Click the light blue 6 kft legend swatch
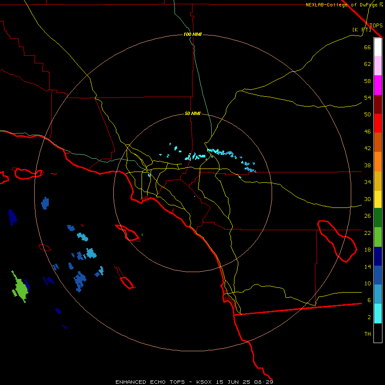The height and width of the screenshot is (385, 385). [378, 294]
